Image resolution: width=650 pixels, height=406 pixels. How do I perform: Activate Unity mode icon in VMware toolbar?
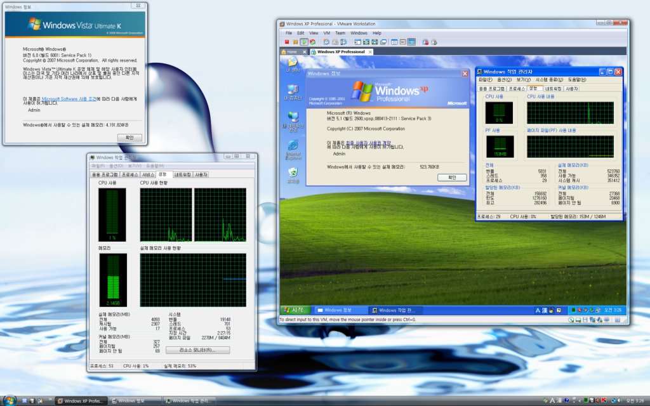[383, 42]
